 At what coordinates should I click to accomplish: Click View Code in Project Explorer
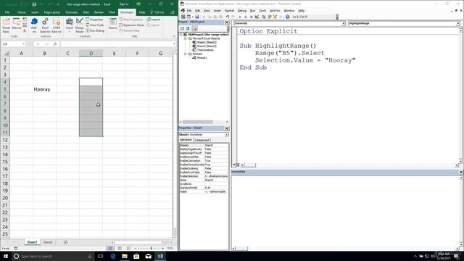click(x=182, y=29)
